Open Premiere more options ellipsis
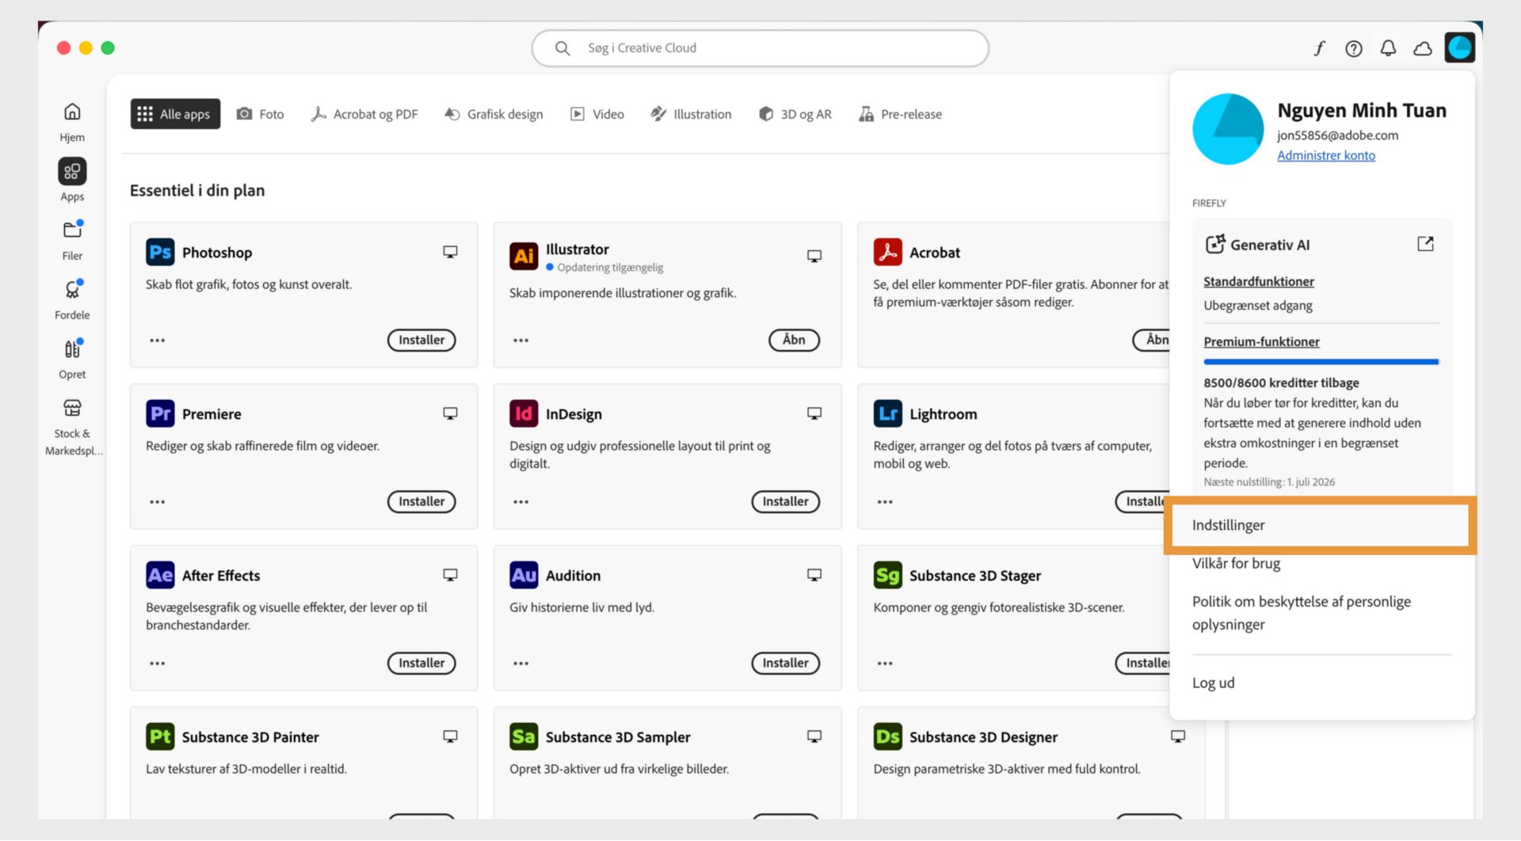This screenshot has height=841, width=1521. (158, 502)
